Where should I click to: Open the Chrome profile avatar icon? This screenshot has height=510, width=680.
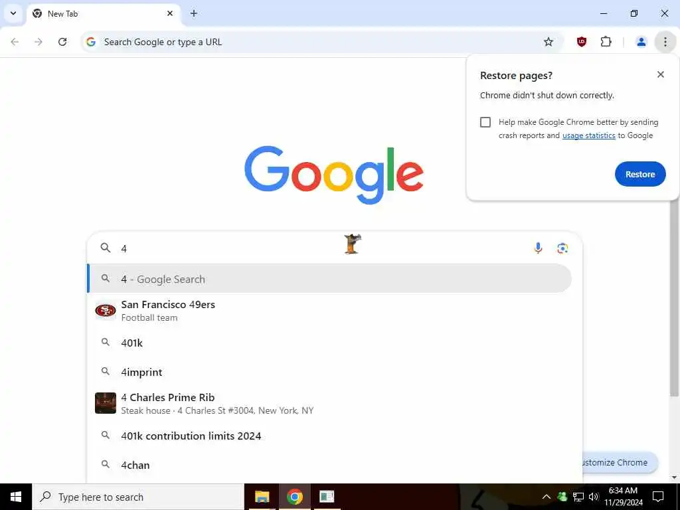641,42
